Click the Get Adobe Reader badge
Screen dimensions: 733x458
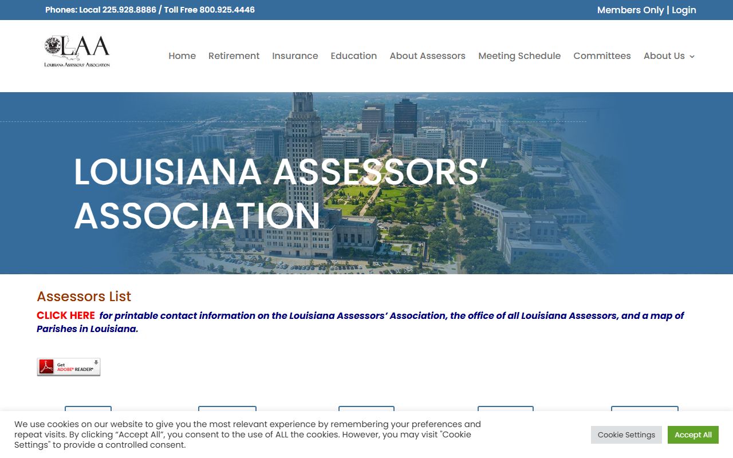[x=69, y=367]
